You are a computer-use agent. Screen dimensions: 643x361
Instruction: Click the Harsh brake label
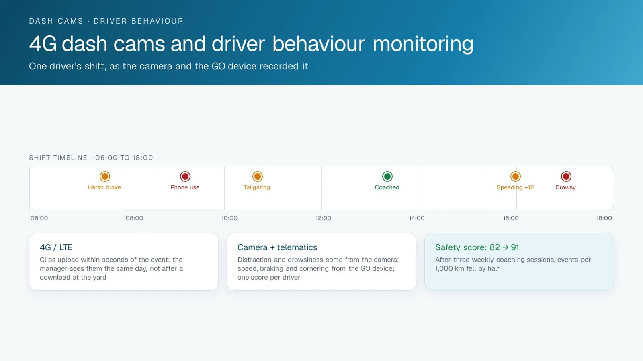pyautogui.click(x=104, y=187)
